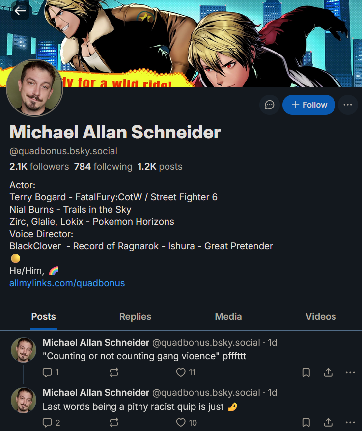Image resolution: width=362 pixels, height=431 pixels.
Task: Share the "gang vioence" post
Action: [328, 373]
